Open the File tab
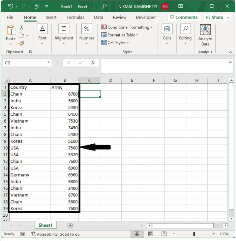This screenshot has width=236, height=241. (x=10, y=17)
